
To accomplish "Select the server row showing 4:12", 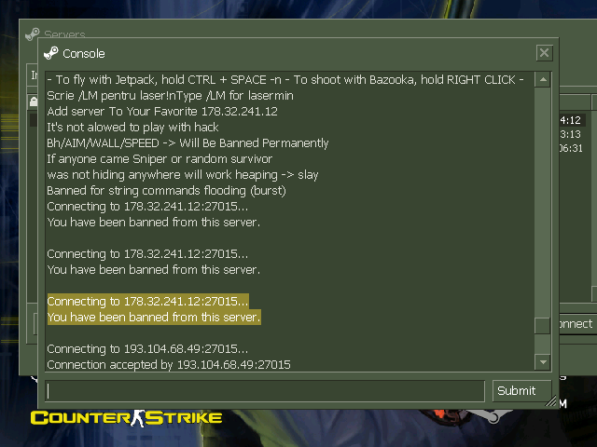I will (572, 120).
